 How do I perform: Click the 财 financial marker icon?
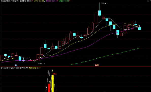tap(16, 65)
